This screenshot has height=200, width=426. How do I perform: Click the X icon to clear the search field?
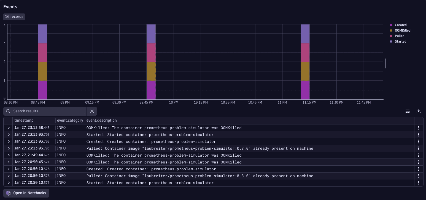(x=92, y=111)
